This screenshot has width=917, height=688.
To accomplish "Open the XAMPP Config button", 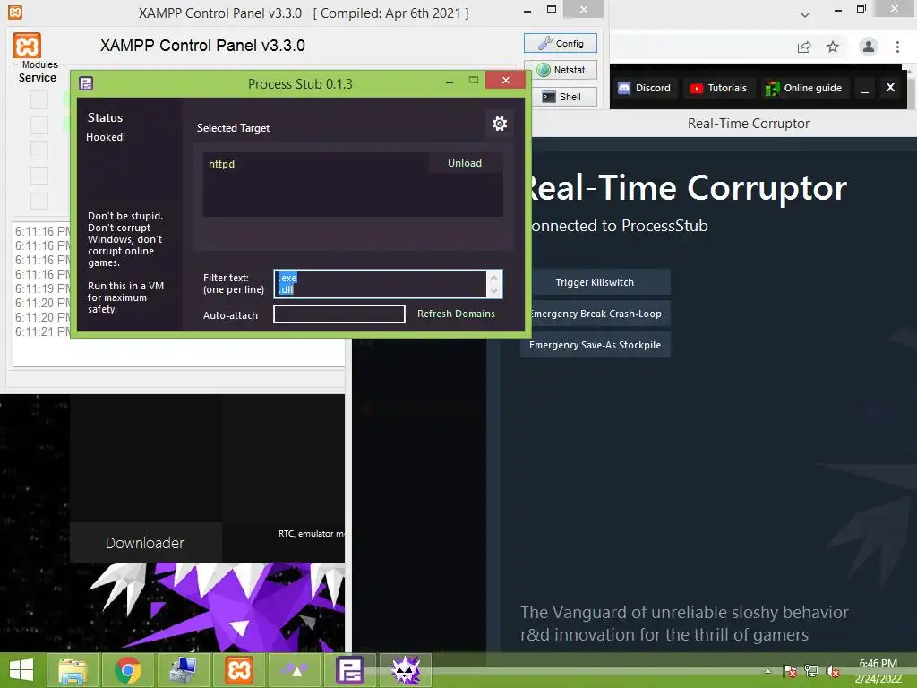I will [x=561, y=43].
